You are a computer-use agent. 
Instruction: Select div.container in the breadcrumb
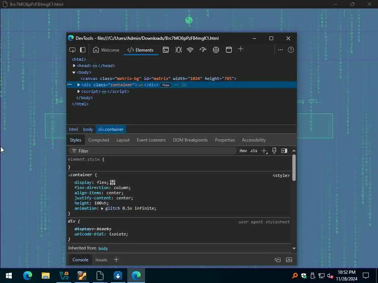click(x=111, y=129)
